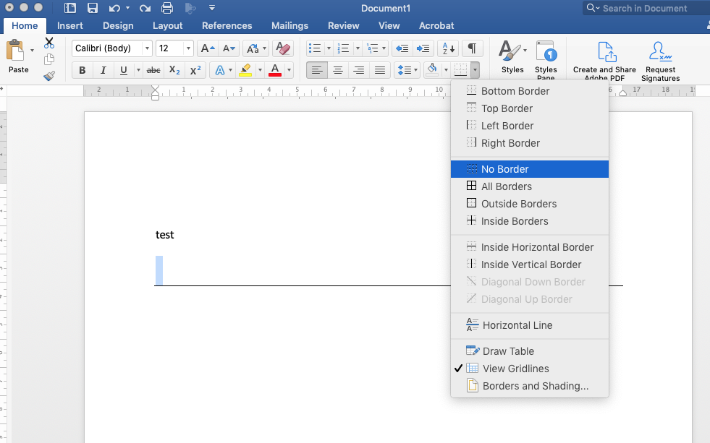Select Outside Borders
This screenshot has height=443, width=710.
click(530, 204)
